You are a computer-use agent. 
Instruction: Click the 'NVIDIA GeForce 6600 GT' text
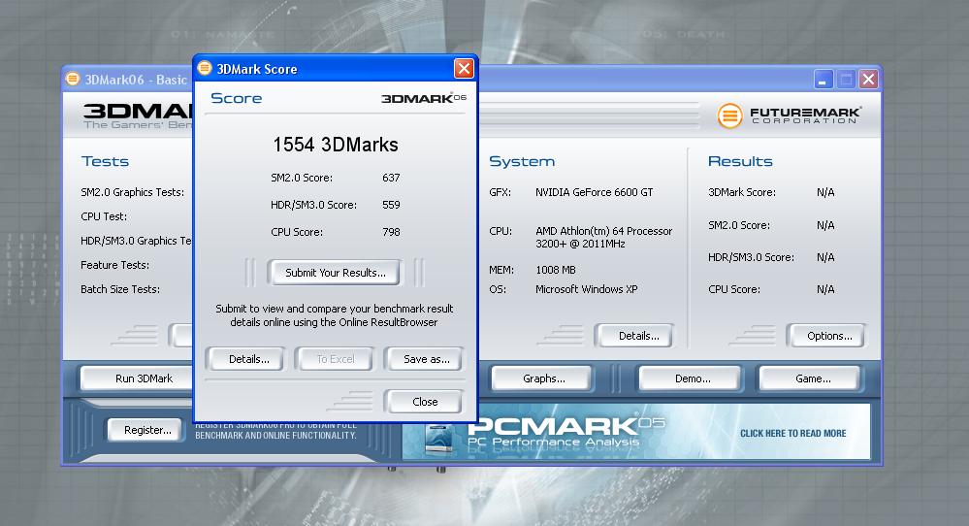[x=594, y=192]
